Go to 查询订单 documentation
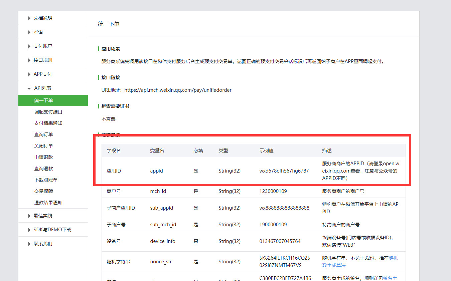The image size is (451, 281). tap(43, 134)
